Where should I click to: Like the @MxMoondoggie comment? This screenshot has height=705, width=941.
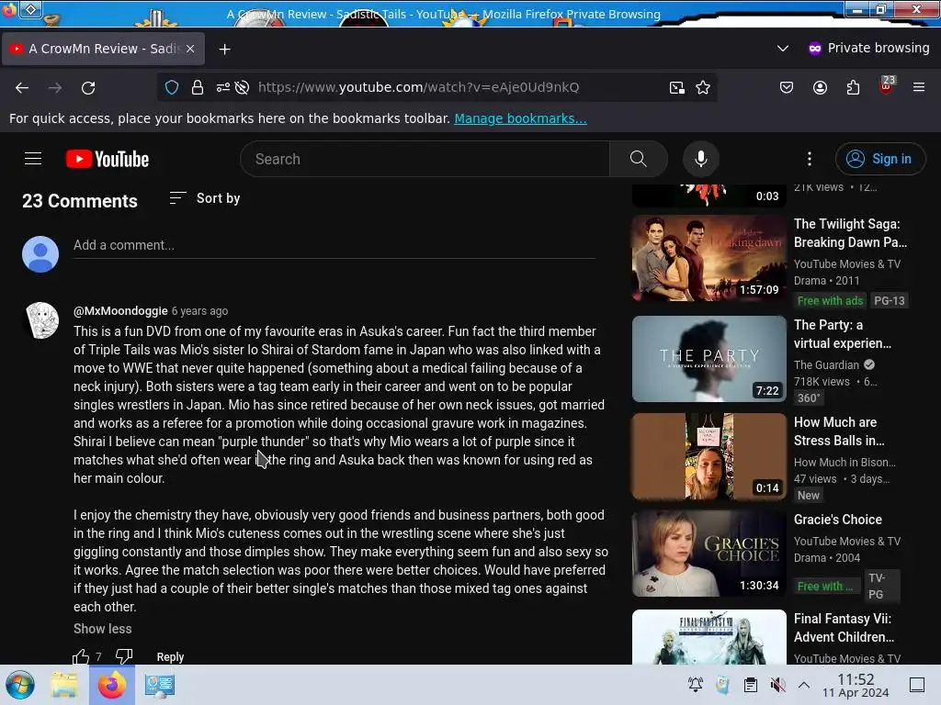click(x=81, y=655)
